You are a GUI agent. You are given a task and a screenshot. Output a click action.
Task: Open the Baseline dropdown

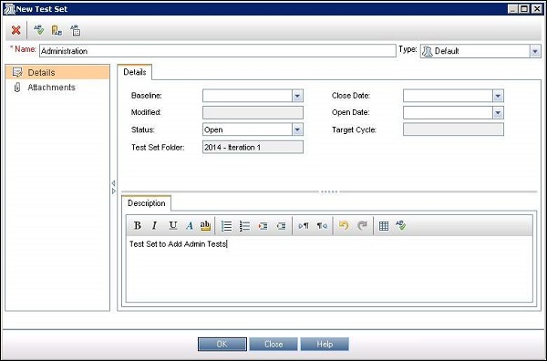[x=297, y=96]
